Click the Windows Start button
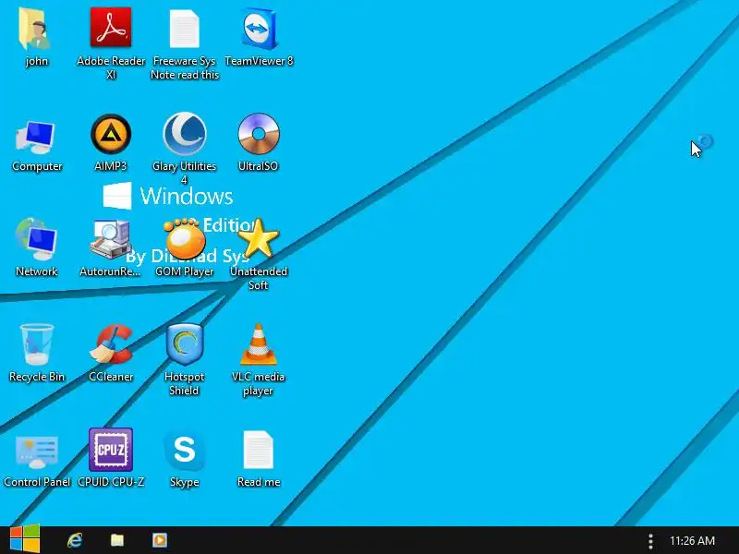This screenshot has height=554, width=739. point(25,540)
